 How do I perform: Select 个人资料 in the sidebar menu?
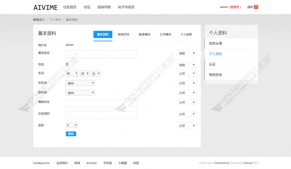tap(216, 54)
